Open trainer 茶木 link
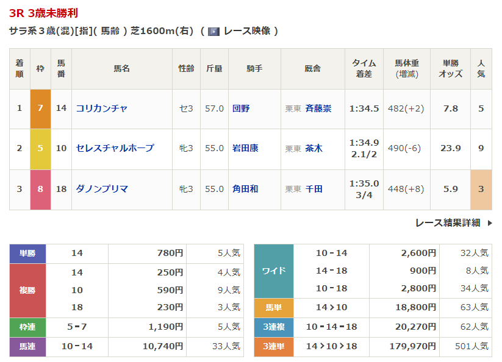The width and height of the screenshot is (502, 362). 314,148
